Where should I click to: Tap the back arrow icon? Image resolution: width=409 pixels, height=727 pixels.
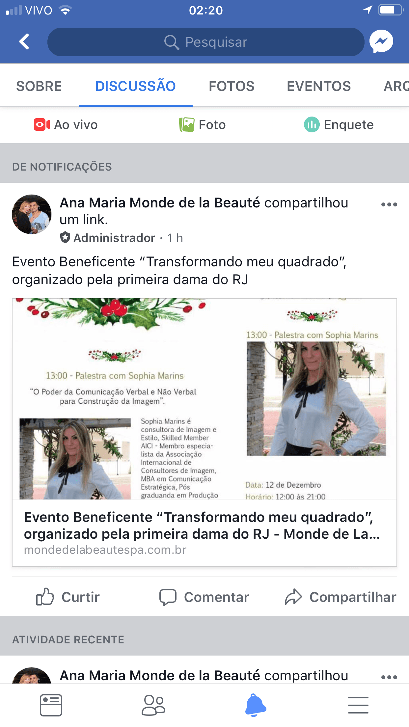(24, 41)
